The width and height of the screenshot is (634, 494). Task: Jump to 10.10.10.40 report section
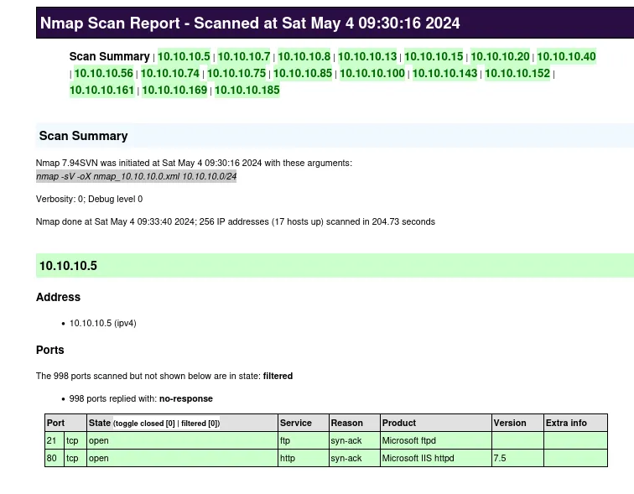pyautogui.click(x=566, y=57)
